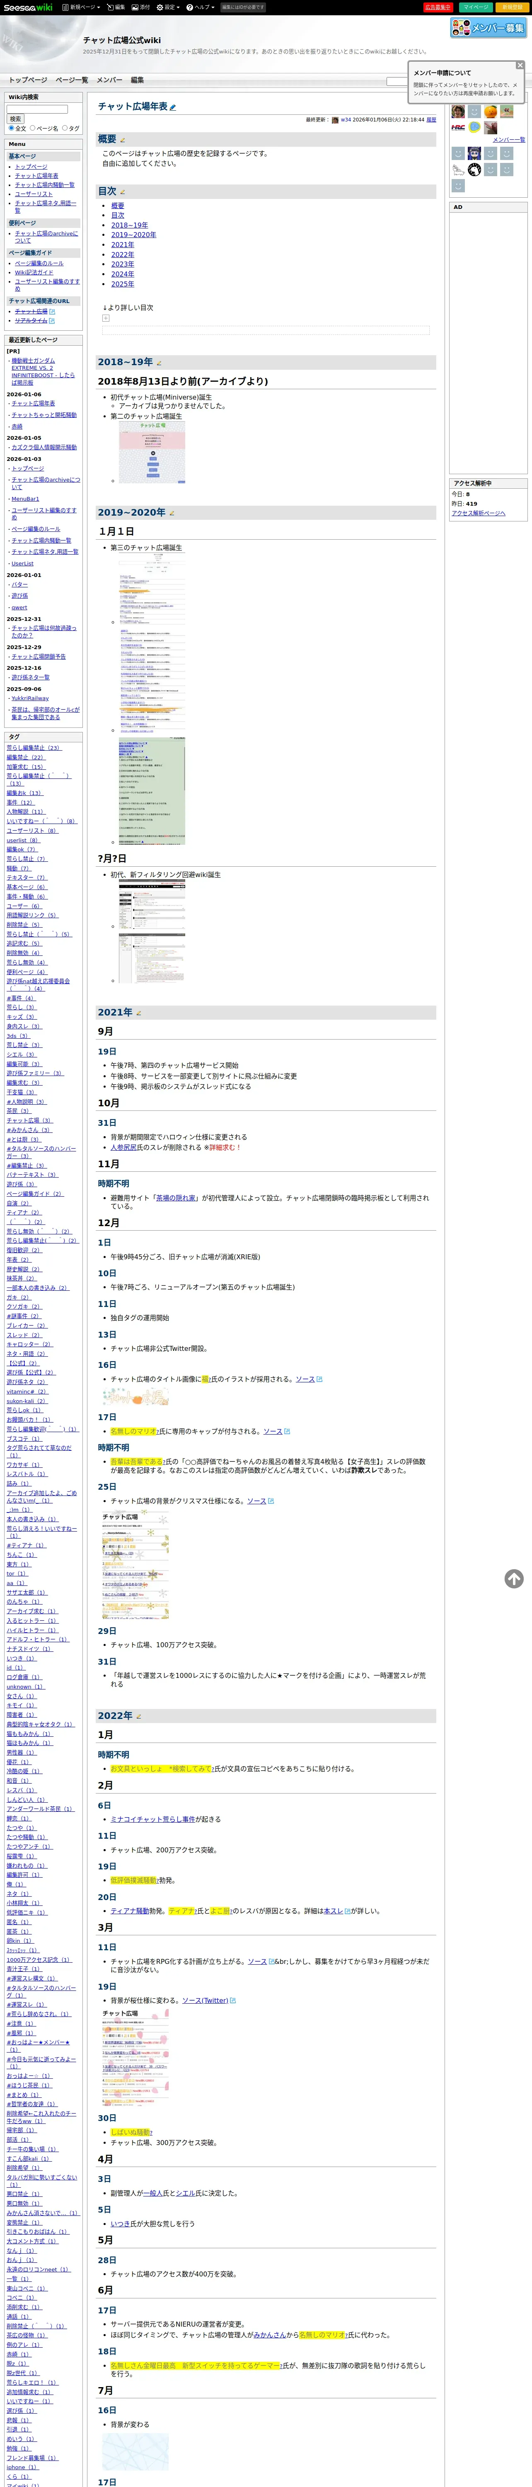The image size is (532, 2487).
Task: Expand the より詳しい目次 plus box
Action: tap(106, 318)
